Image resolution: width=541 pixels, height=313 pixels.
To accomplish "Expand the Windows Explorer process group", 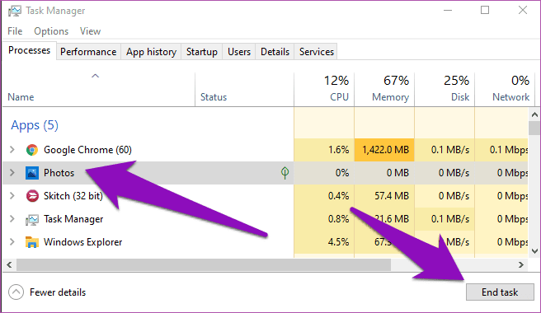I will pyautogui.click(x=12, y=242).
